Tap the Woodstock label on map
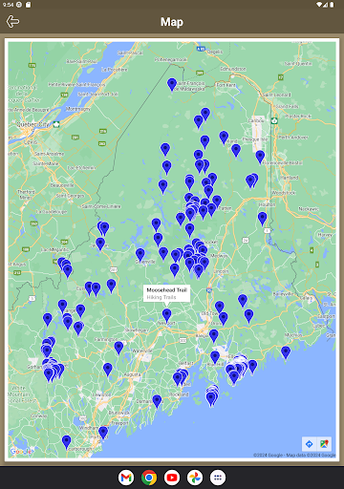The image size is (344, 489). tap(284, 193)
